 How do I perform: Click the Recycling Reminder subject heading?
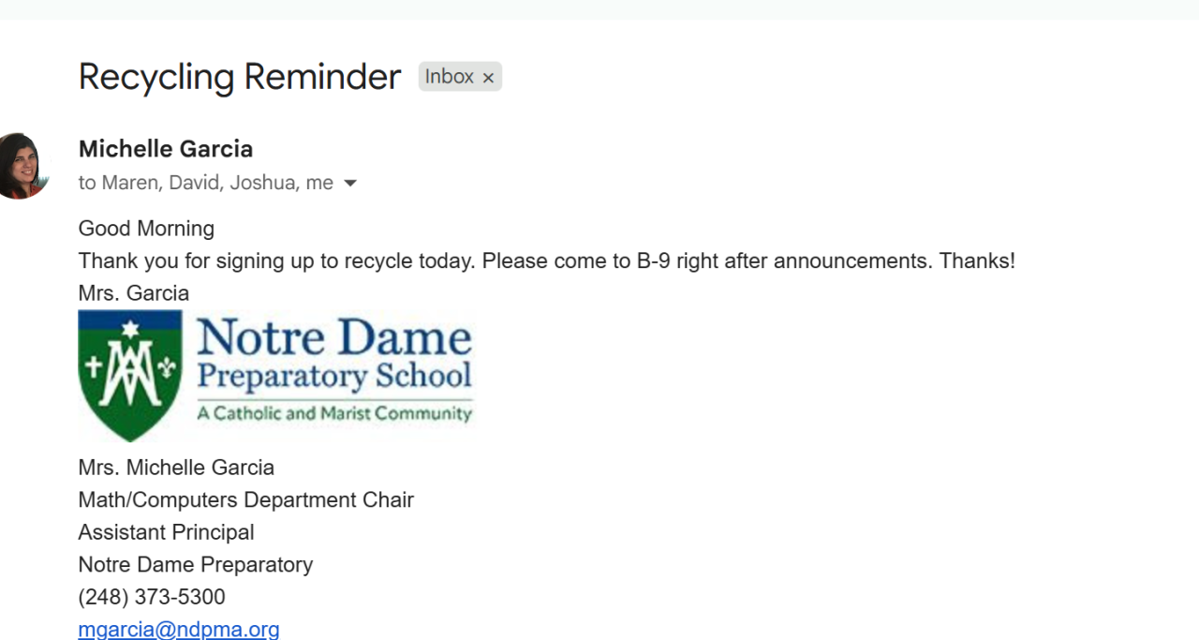click(x=240, y=77)
